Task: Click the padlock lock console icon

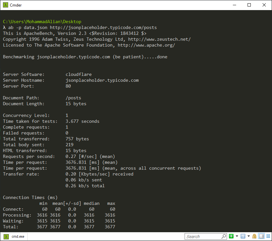Action: click(x=254, y=236)
